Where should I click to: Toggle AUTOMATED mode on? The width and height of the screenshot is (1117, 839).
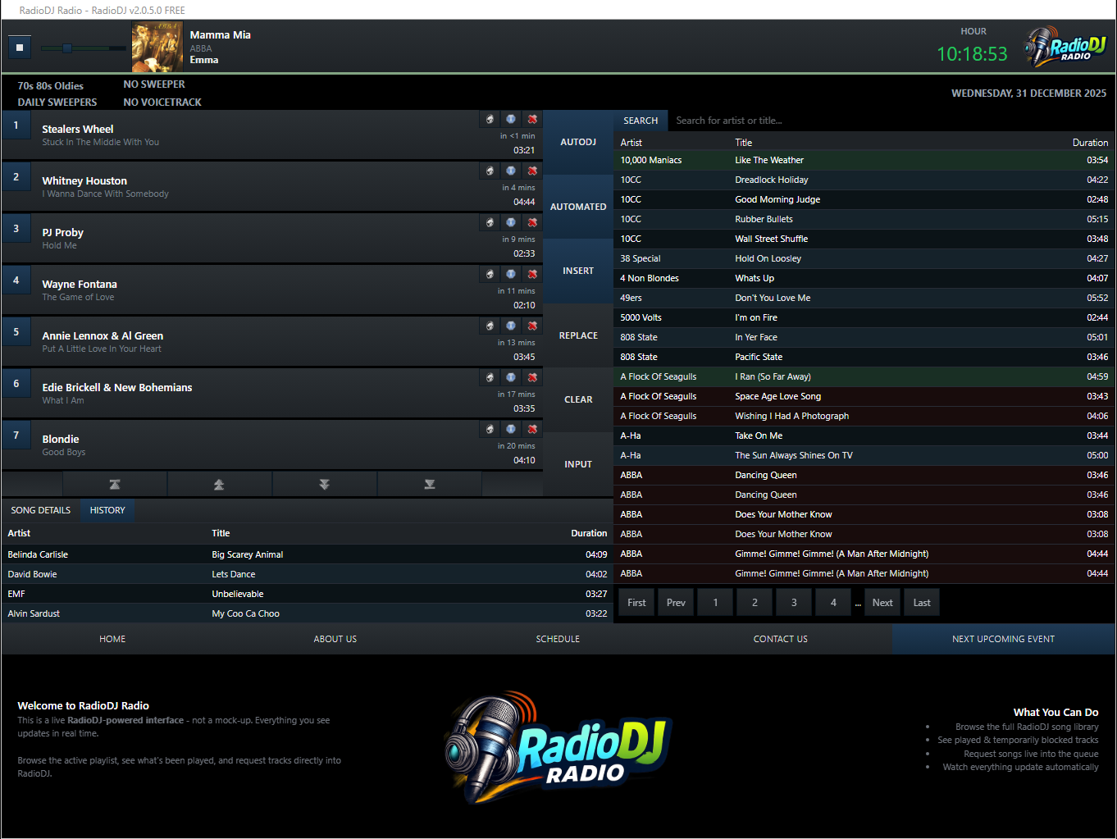click(578, 207)
